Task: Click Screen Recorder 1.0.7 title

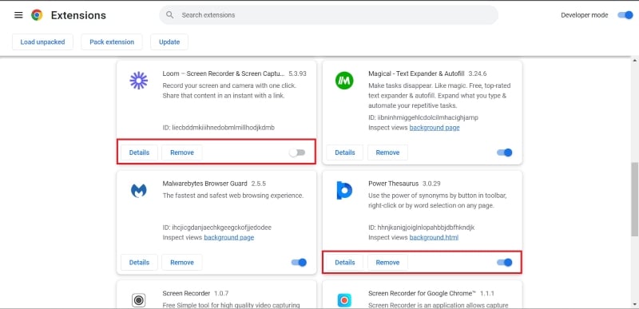Action: click(186, 293)
